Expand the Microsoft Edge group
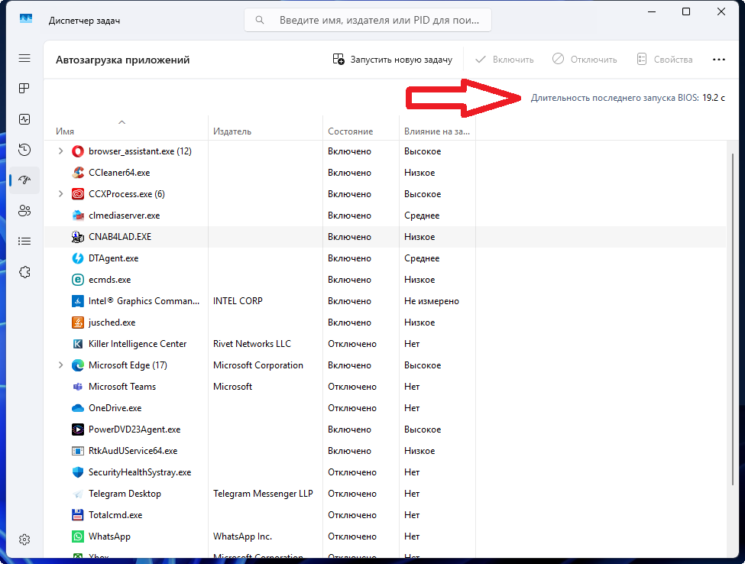 tap(61, 365)
